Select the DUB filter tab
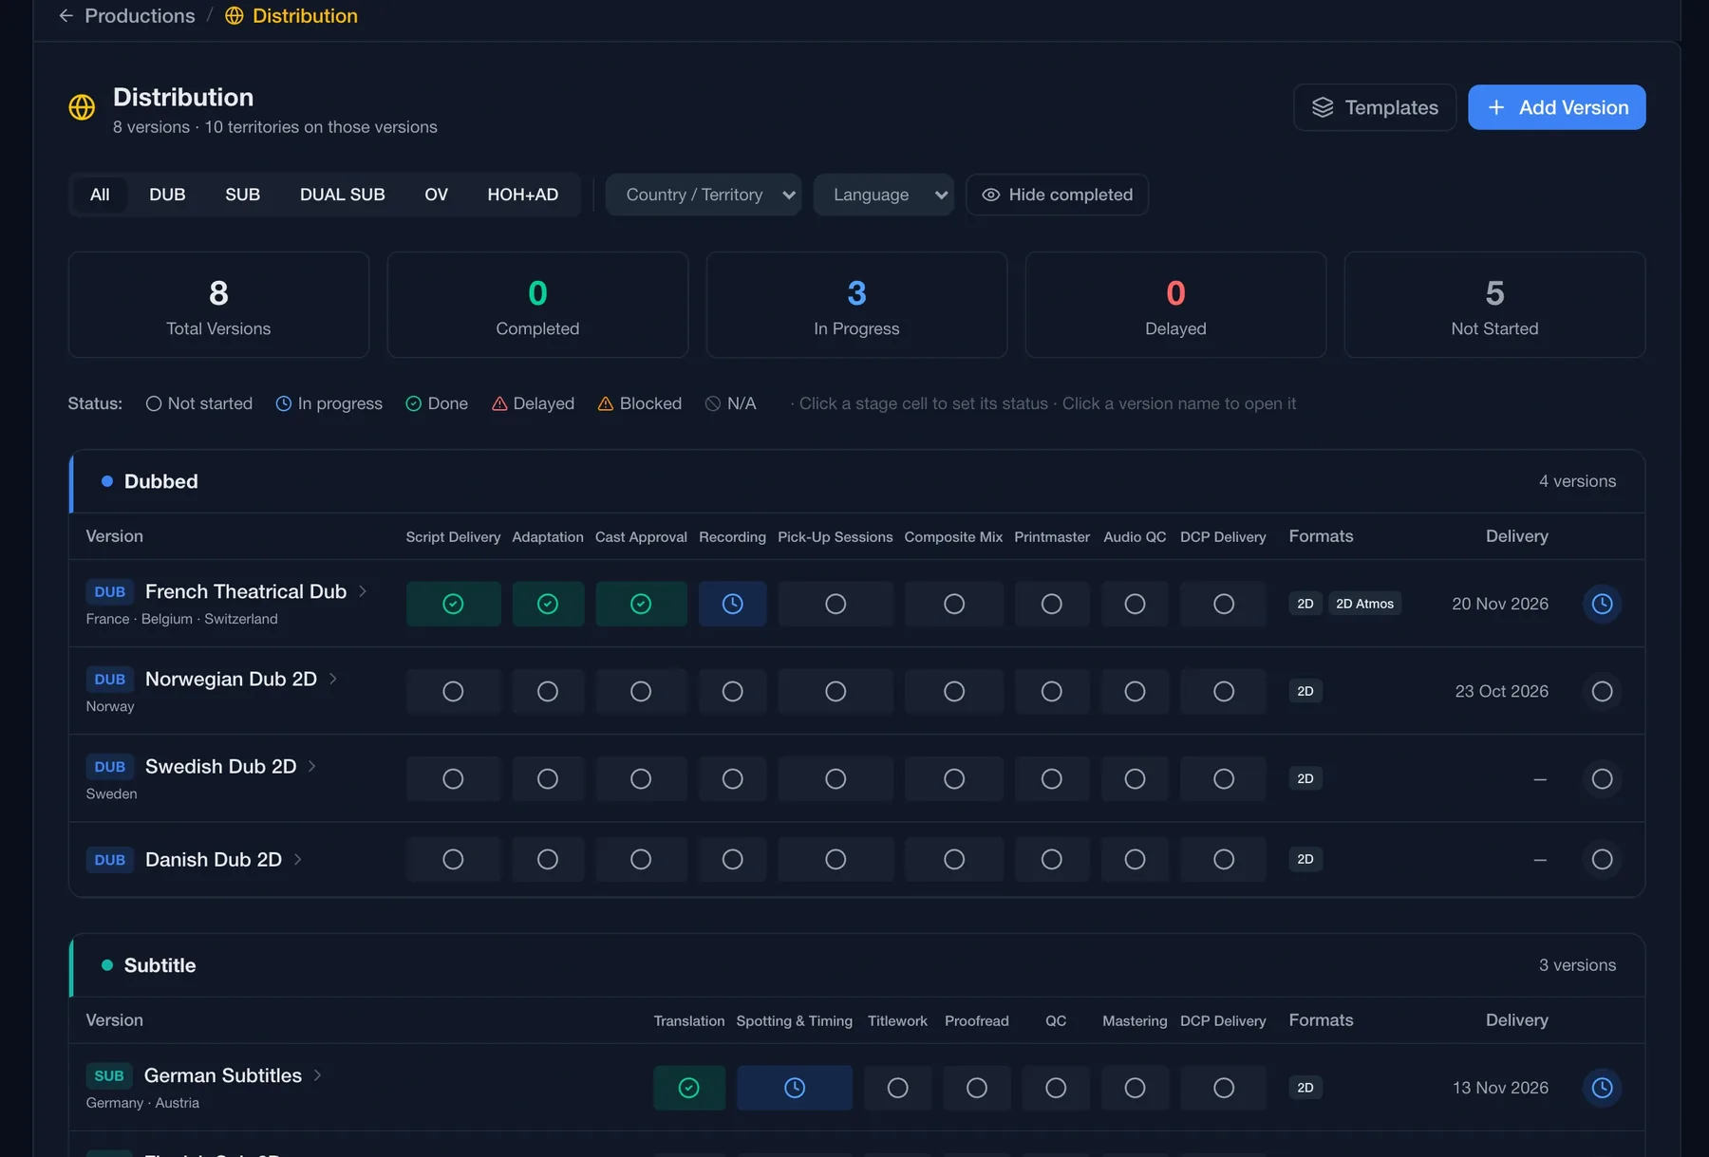The height and width of the screenshot is (1157, 1709). pyautogui.click(x=167, y=195)
